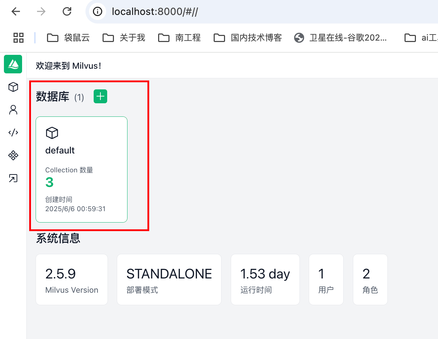Click the 角色 count card
This screenshot has width=438, height=339.
(x=370, y=280)
